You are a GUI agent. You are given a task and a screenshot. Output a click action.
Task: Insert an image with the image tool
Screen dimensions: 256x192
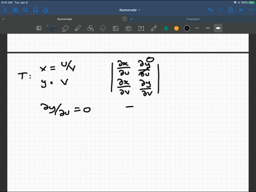coord(116,28)
